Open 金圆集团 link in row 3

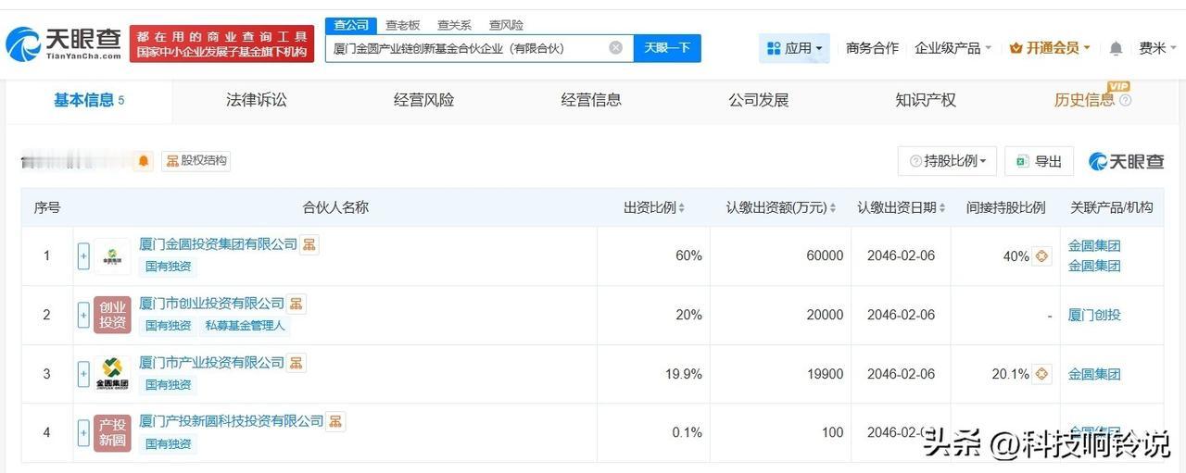(1094, 374)
